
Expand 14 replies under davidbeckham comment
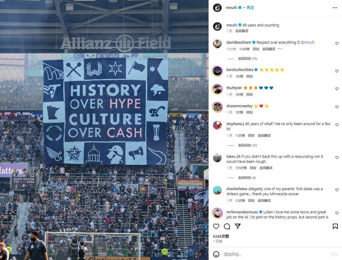[x=247, y=59]
